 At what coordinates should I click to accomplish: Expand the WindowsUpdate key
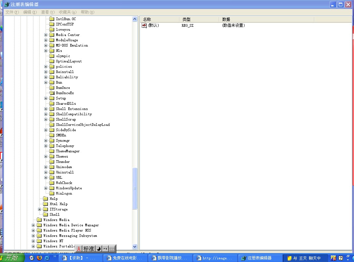46,188
